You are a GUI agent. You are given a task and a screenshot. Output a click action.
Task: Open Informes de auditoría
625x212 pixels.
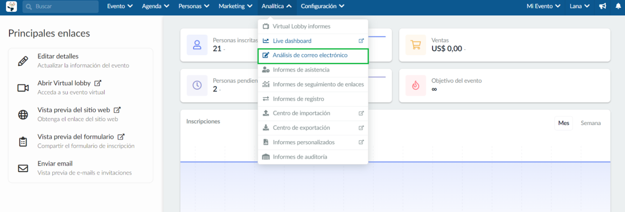[313, 157]
